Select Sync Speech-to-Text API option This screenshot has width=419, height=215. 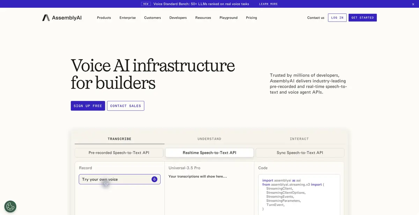[x=300, y=153]
